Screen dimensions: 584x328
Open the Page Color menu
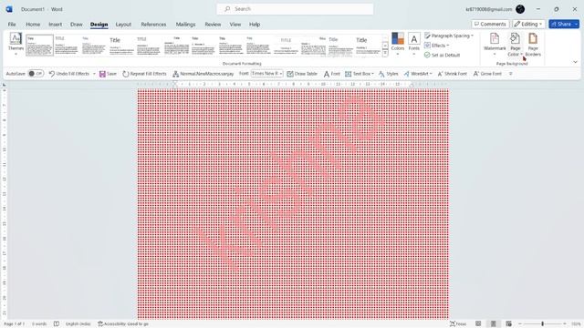515,44
